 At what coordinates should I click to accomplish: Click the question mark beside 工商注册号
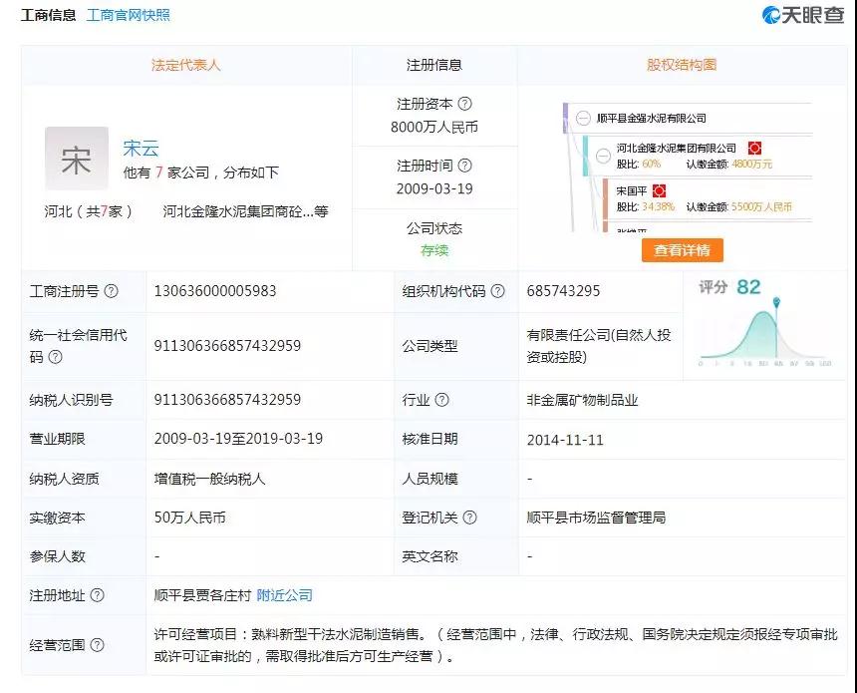click(111, 291)
